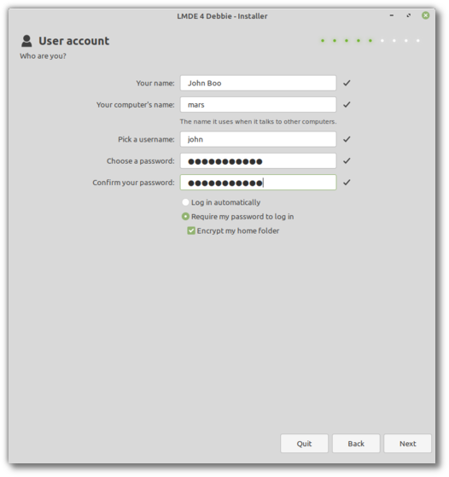
Task: Click the user account silhouette icon
Action: [x=26, y=41]
